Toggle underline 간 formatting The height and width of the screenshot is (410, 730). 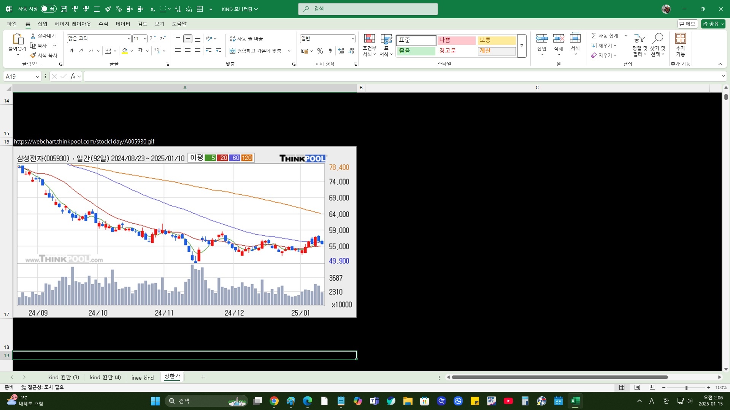tap(91, 51)
